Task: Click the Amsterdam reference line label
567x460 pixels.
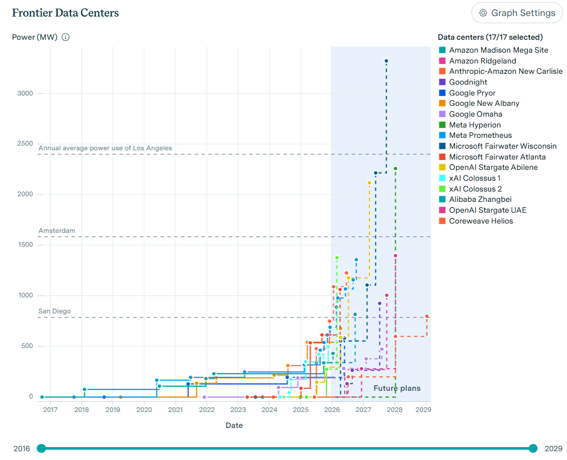Action: click(x=57, y=231)
